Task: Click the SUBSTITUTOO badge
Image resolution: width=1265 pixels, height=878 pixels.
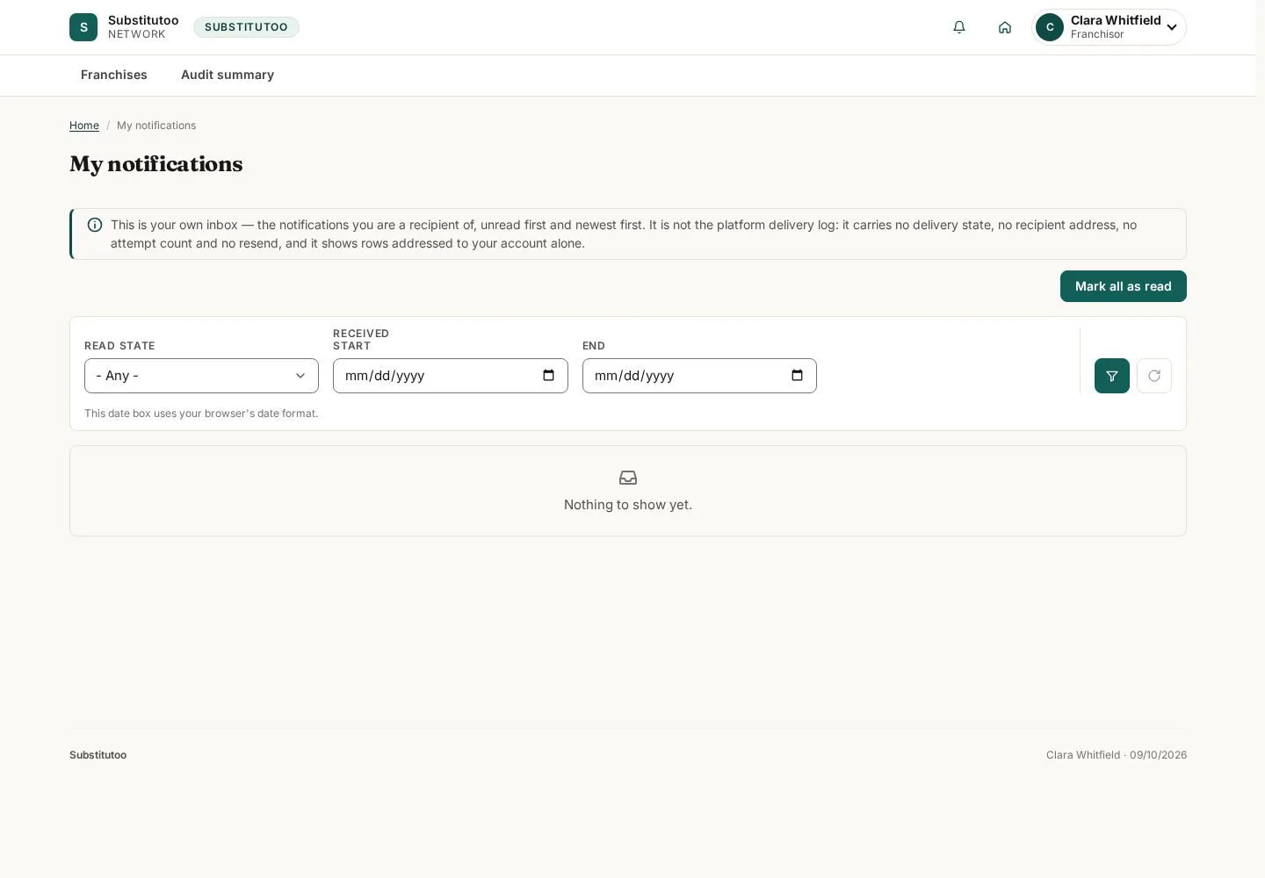Action: [246, 27]
